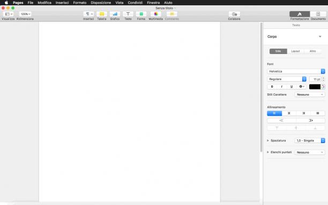Align text vertically to middle
Image resolution: width=328 pixels, height=205 pixels.
pyautogui.click(x=296, y=128)
